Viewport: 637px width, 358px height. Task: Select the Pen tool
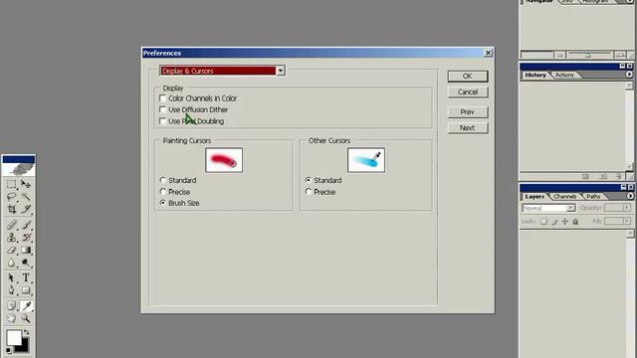pyautogui.click(x=11, y=290)
